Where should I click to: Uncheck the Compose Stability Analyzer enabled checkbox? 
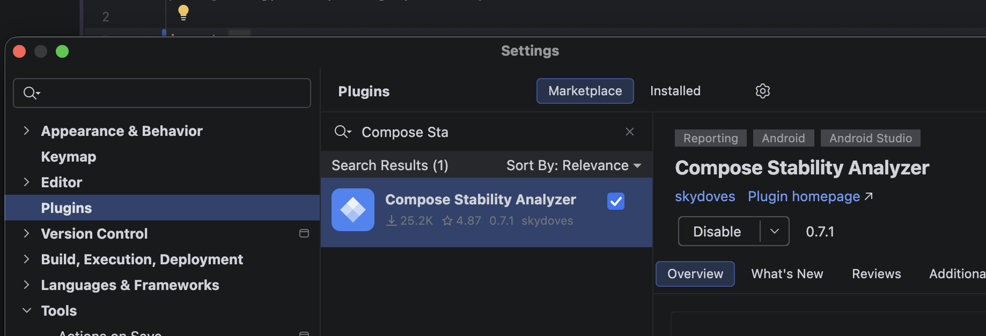click(616, 201)
